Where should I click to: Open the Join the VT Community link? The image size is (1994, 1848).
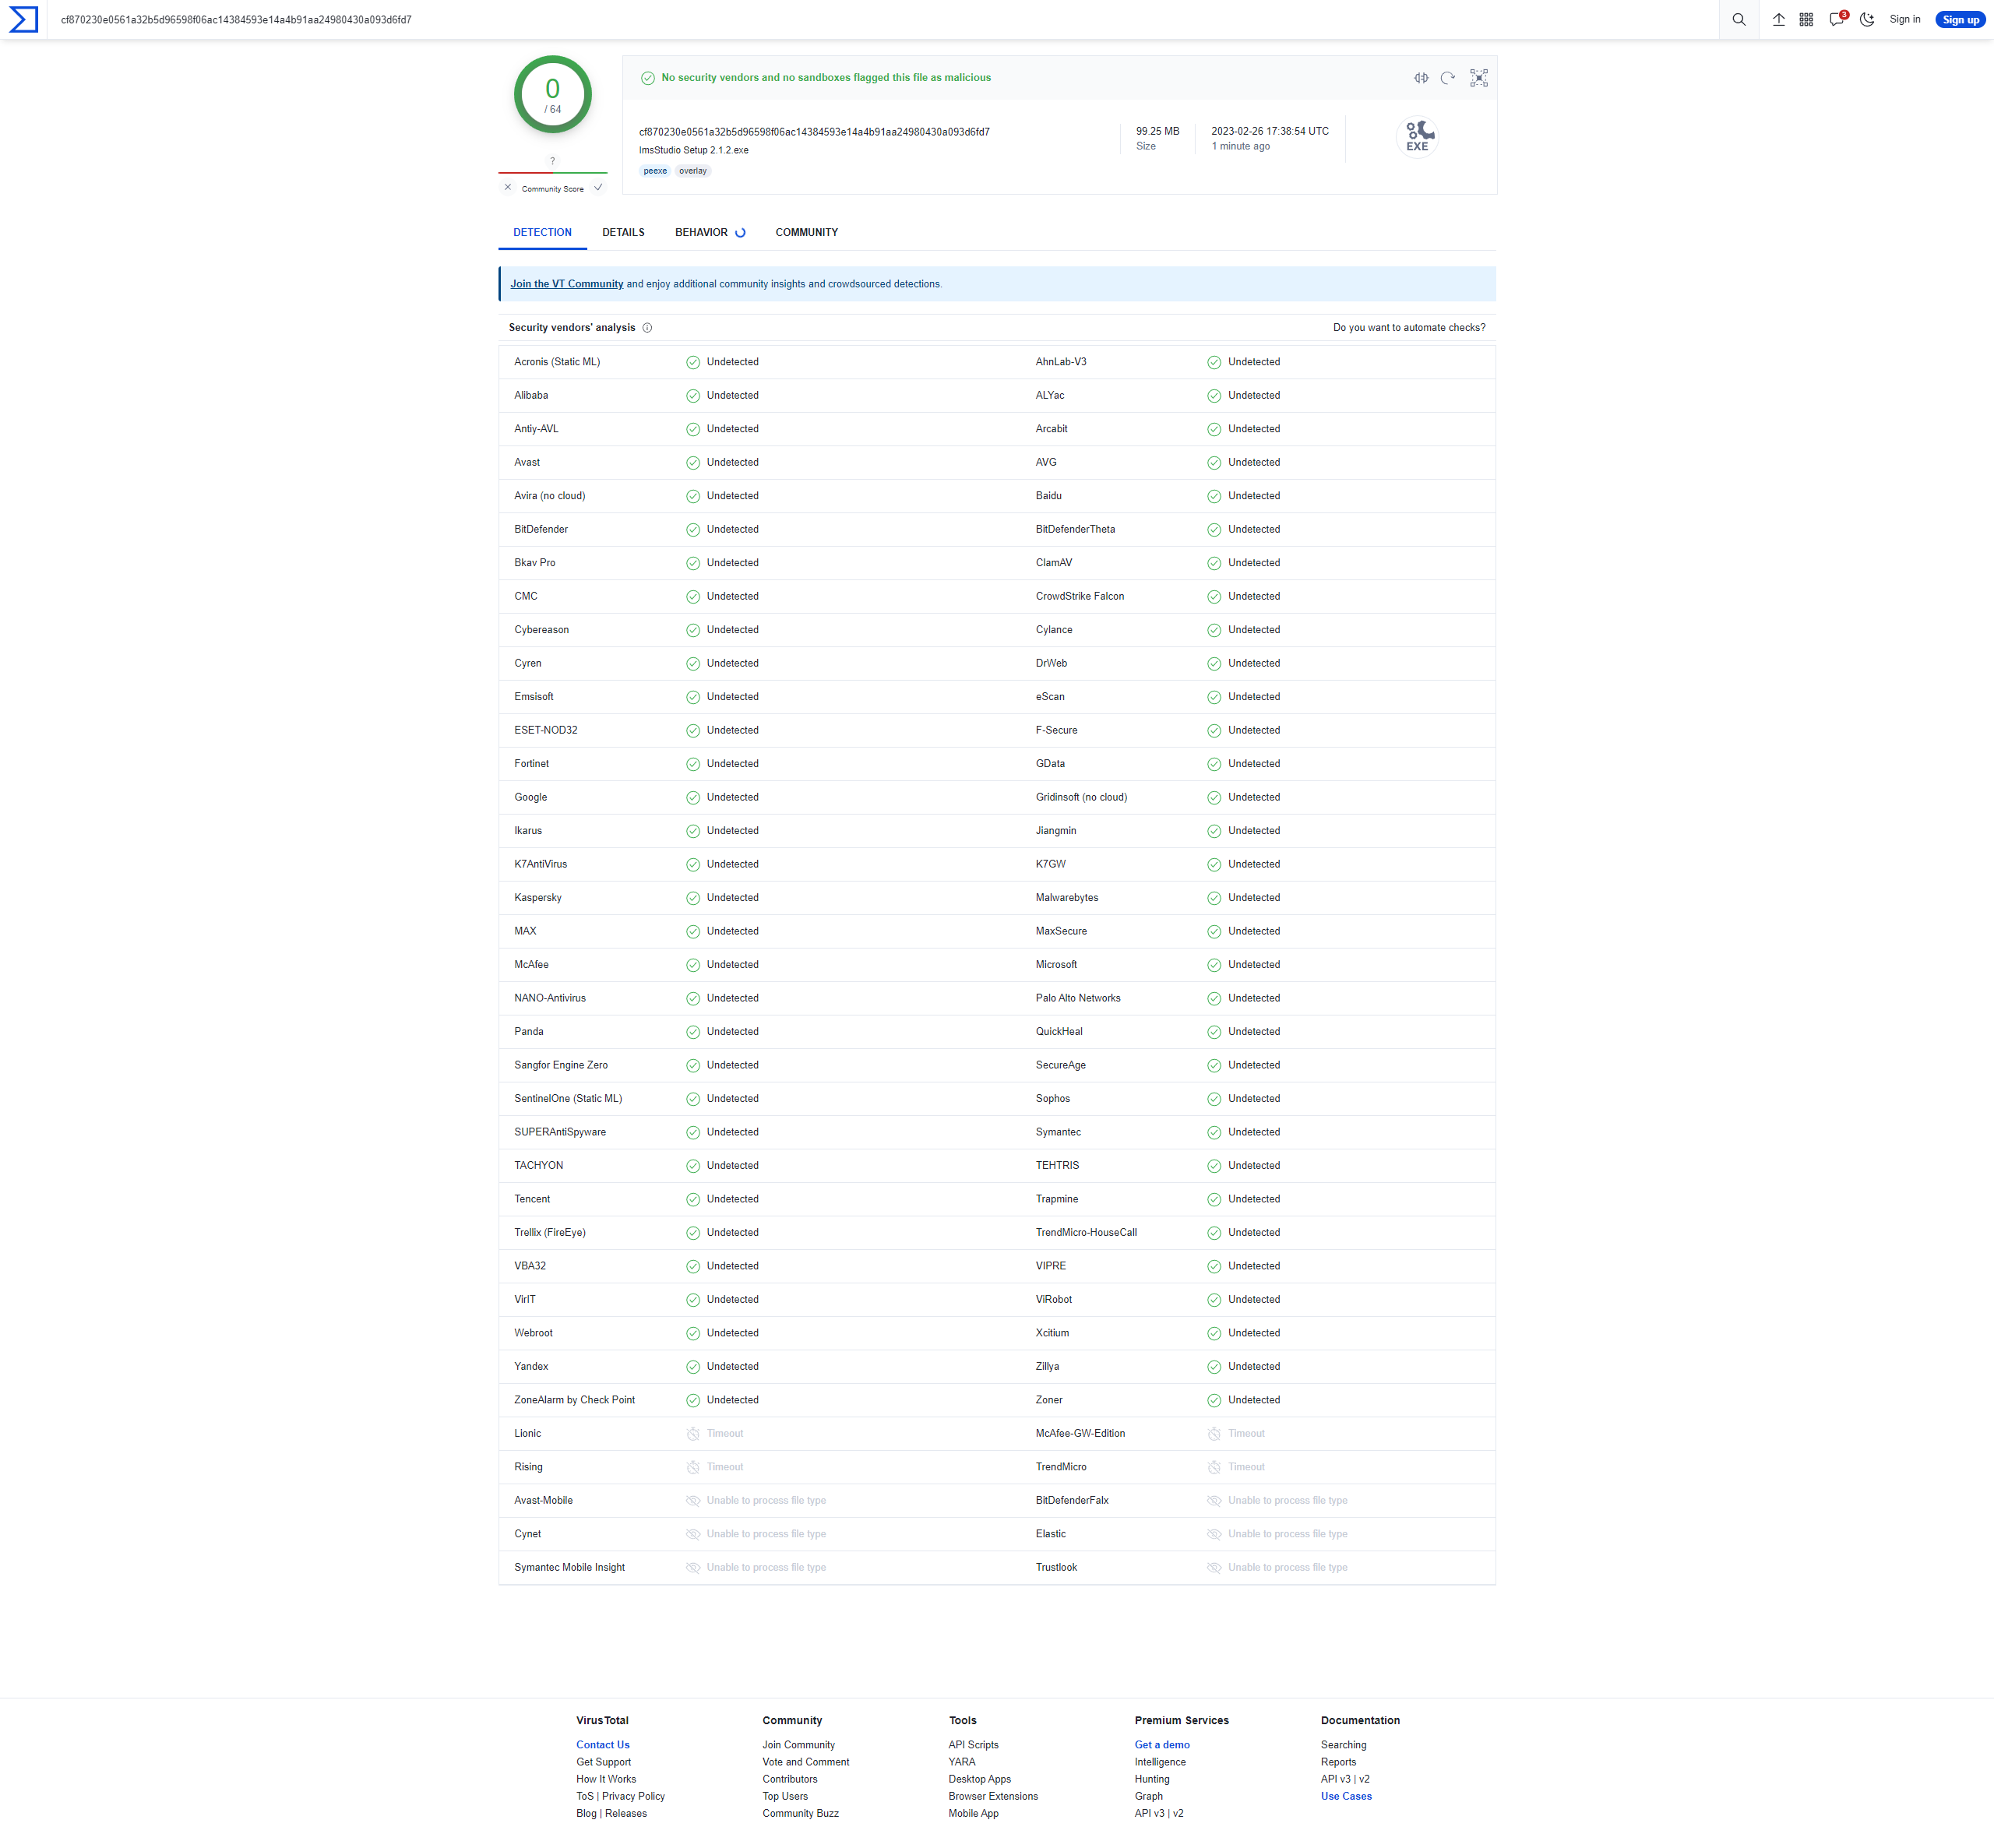click(567, 283)
